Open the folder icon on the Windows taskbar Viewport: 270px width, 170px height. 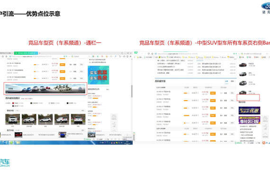point(18,143)
